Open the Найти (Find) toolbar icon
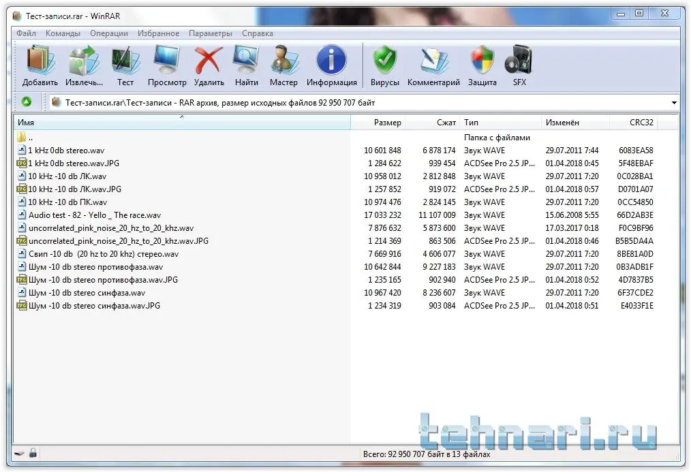The width and height of the screenshot is (691, 472). [246, 60]
